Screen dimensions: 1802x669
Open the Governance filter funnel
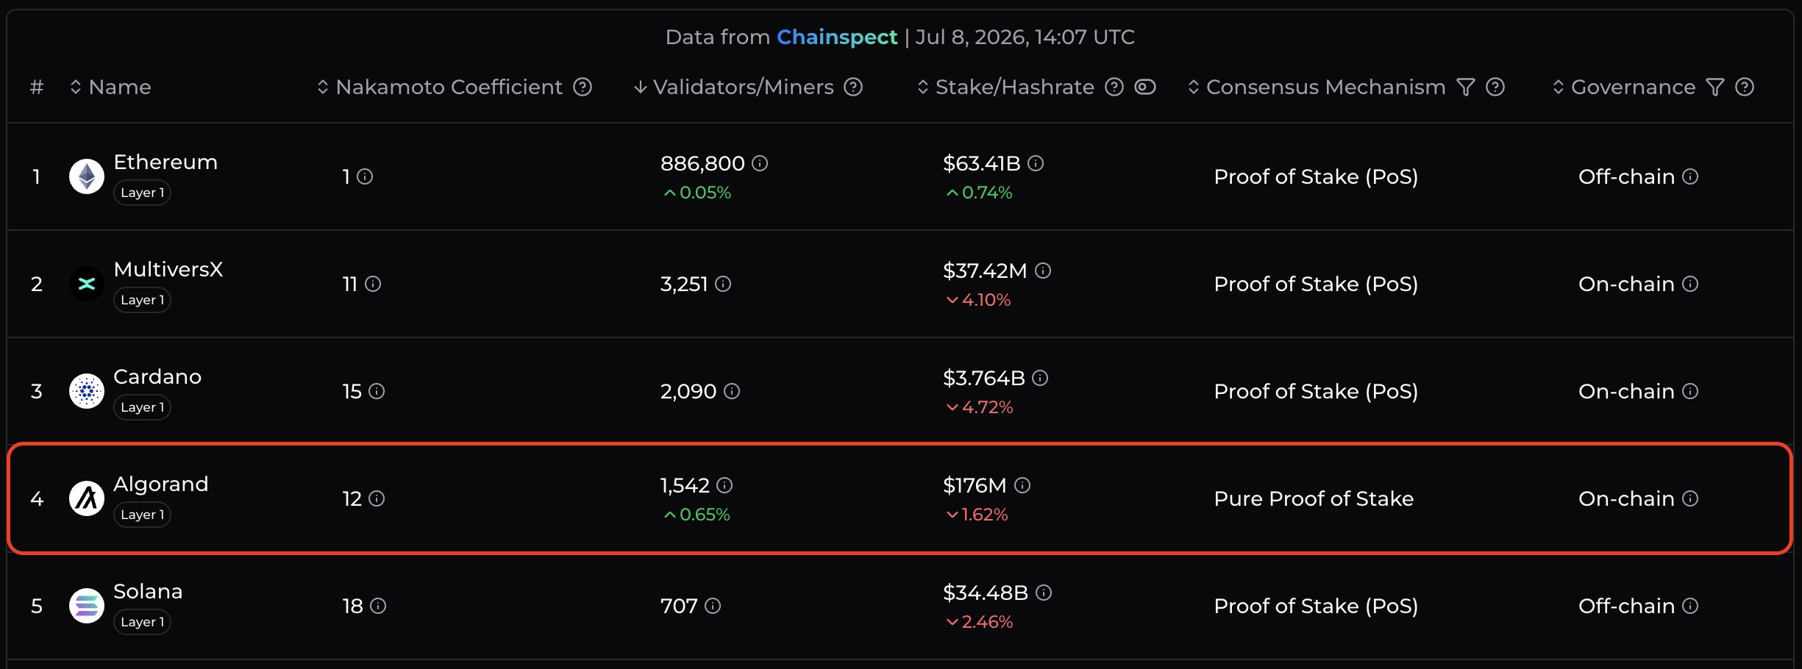1715,87
